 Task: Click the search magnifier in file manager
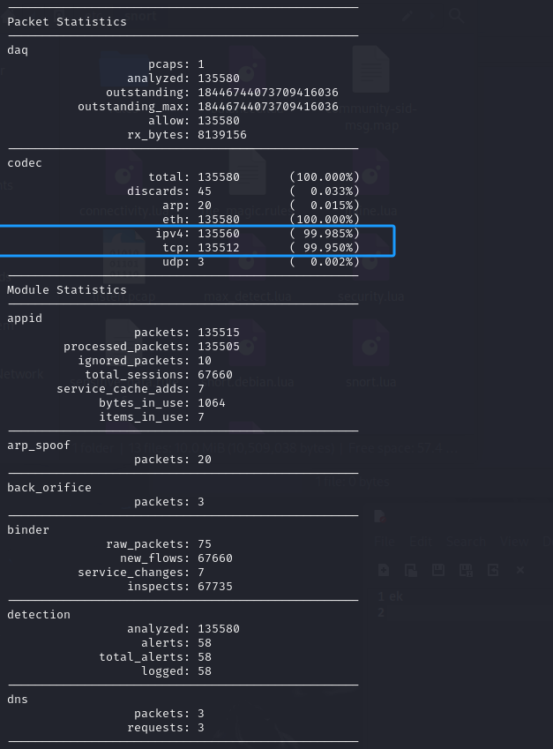456,15
